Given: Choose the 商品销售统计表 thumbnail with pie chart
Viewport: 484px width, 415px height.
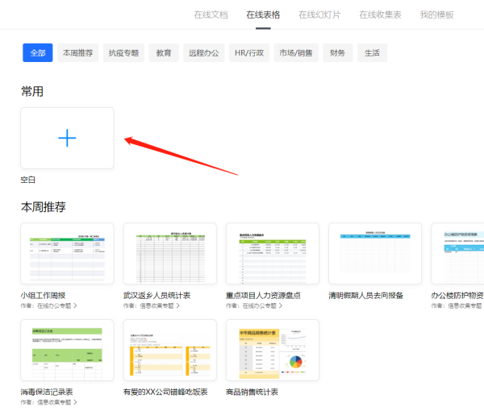Looking at the screenshot, I should [273, 350].
